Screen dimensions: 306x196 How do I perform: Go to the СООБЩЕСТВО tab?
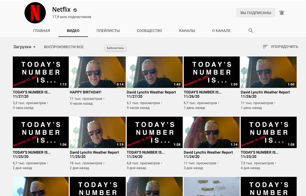pyautogui.click(x=149, y=31)
